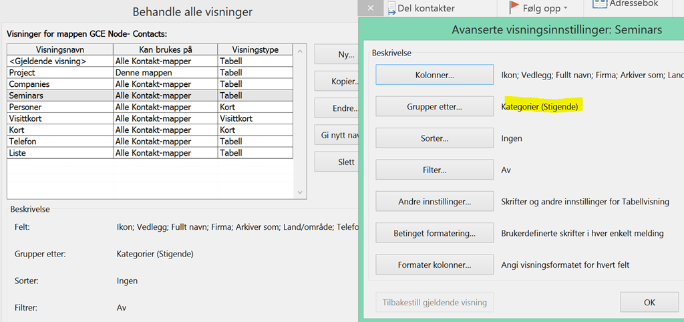This screenshot has width=684, height=322.
Task: Choose the Telefon view row
Action: [x=60, y=142]
